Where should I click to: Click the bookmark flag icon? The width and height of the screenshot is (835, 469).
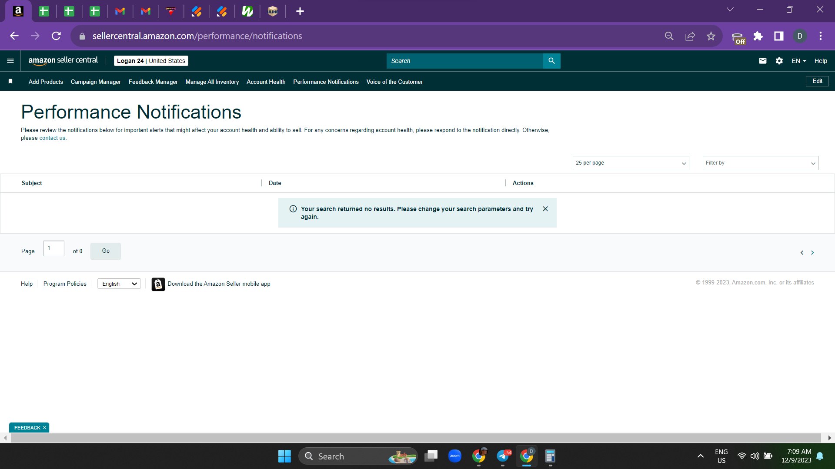pyautogui.click(x=10, y=81)
